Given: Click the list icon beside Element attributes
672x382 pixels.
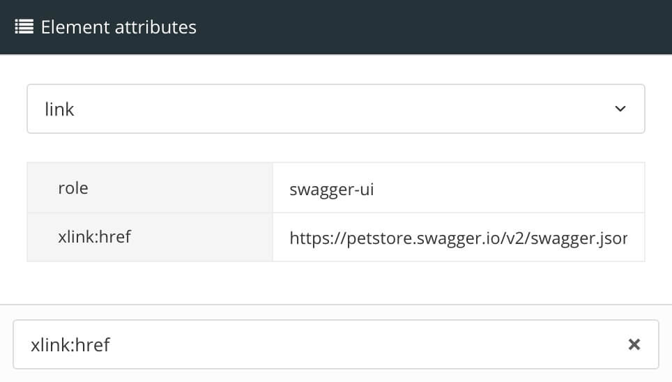Looking at the screenshot, I should click(x=24, y=27).
